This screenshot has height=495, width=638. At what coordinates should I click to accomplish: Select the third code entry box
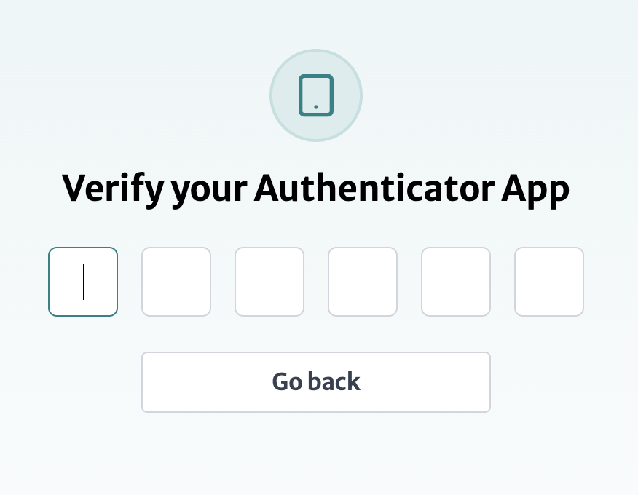point(269,282)
